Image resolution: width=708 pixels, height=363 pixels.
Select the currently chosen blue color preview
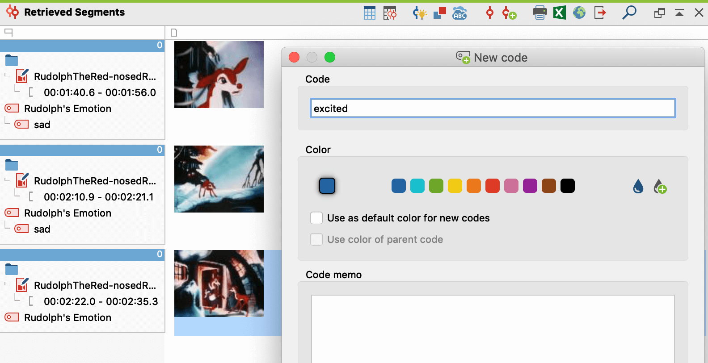[327, 186]
